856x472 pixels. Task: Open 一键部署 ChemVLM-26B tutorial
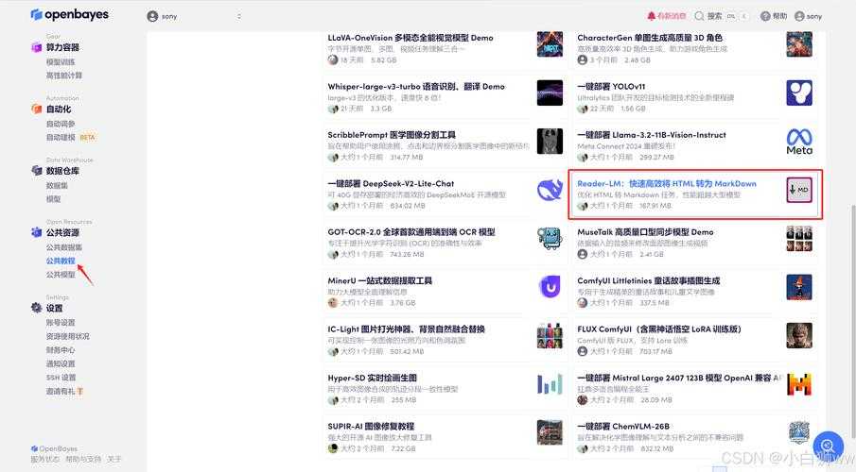623,427
